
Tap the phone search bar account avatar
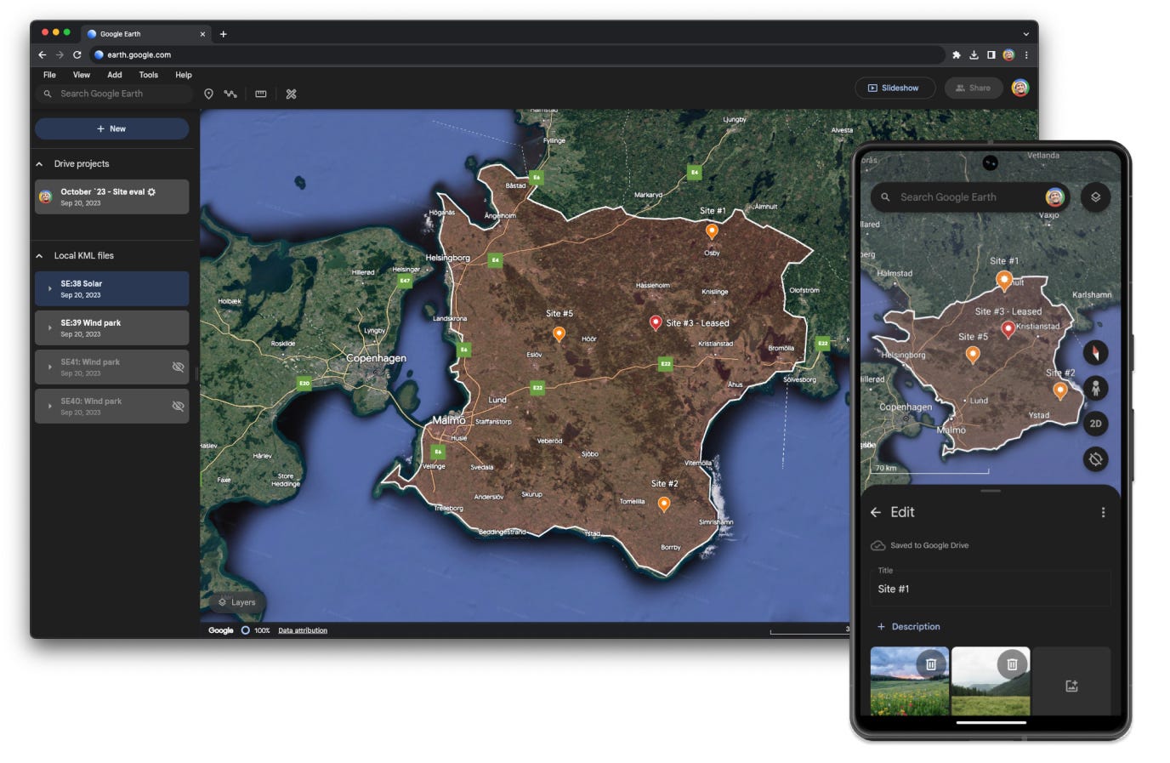pyautogui.click(x=1054, y=196)
